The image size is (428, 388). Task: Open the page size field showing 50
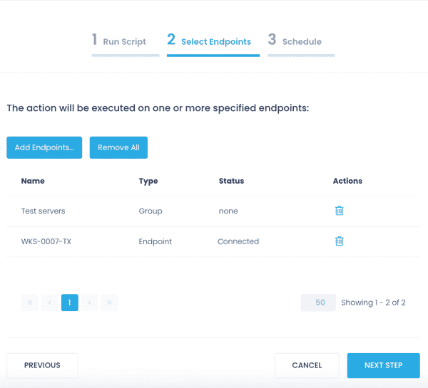pyautogui.click(x=318, y=303)
